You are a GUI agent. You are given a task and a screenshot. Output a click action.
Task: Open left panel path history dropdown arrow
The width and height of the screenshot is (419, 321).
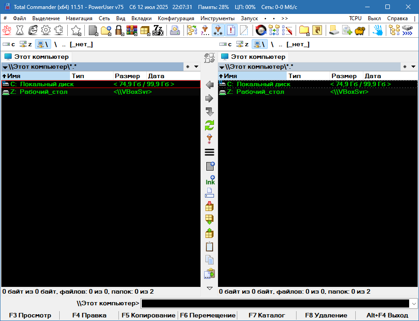[196, 66]
